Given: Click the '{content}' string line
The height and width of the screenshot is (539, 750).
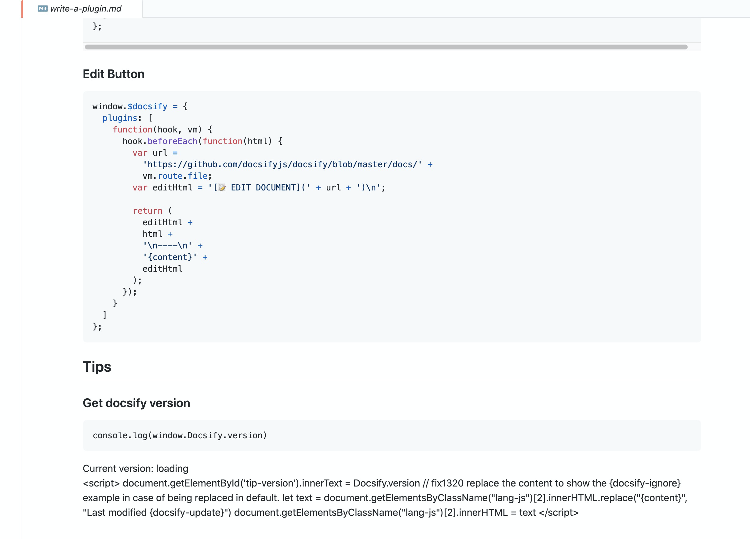Looking at the screenshot, I should (175, 257).
